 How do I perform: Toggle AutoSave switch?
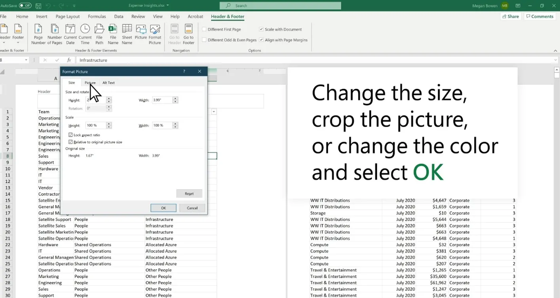pos(25,6)
